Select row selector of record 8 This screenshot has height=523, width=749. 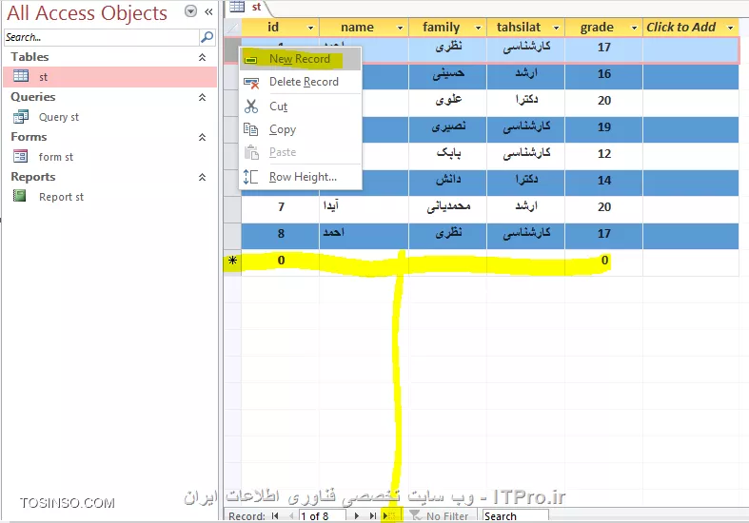coord(232,234)
